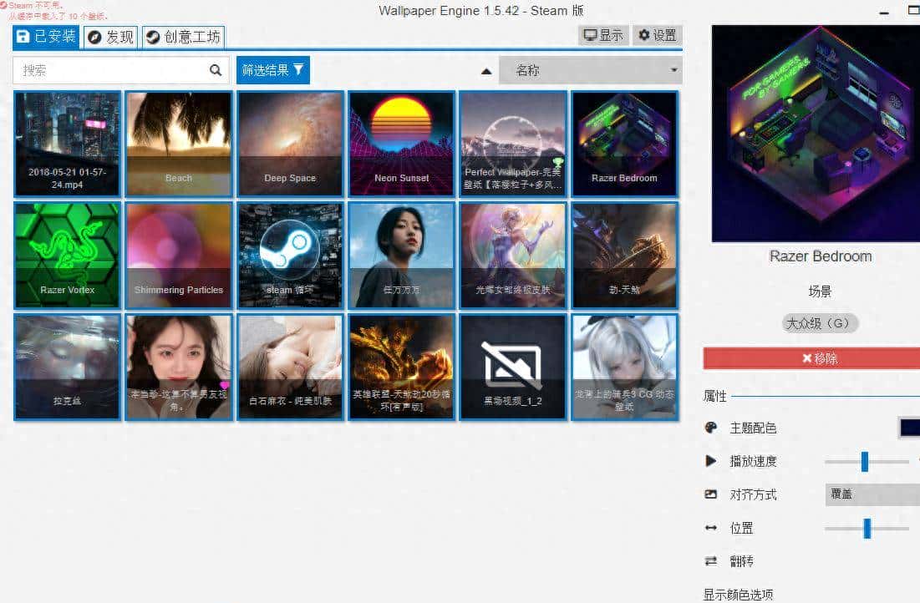Click the ascending sort arrow icon

(x=486, y=71)
